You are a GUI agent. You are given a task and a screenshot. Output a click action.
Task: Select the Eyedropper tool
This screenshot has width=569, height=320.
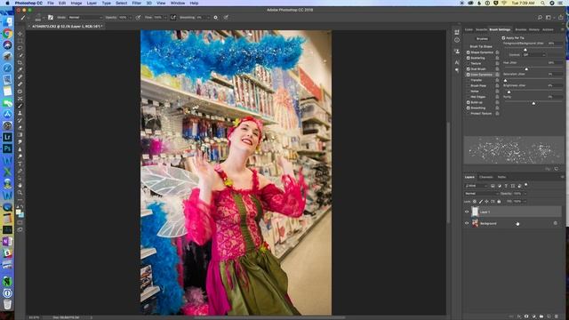[20, 69]
